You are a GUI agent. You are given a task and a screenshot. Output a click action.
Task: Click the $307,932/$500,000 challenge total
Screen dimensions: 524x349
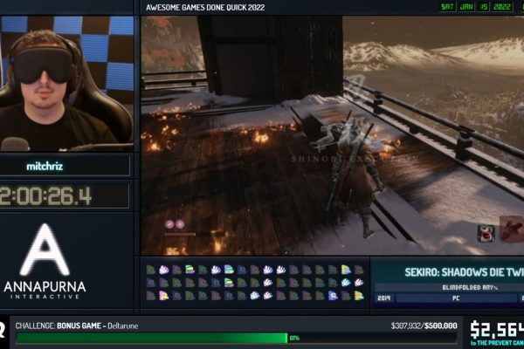(x=424, y=325)
